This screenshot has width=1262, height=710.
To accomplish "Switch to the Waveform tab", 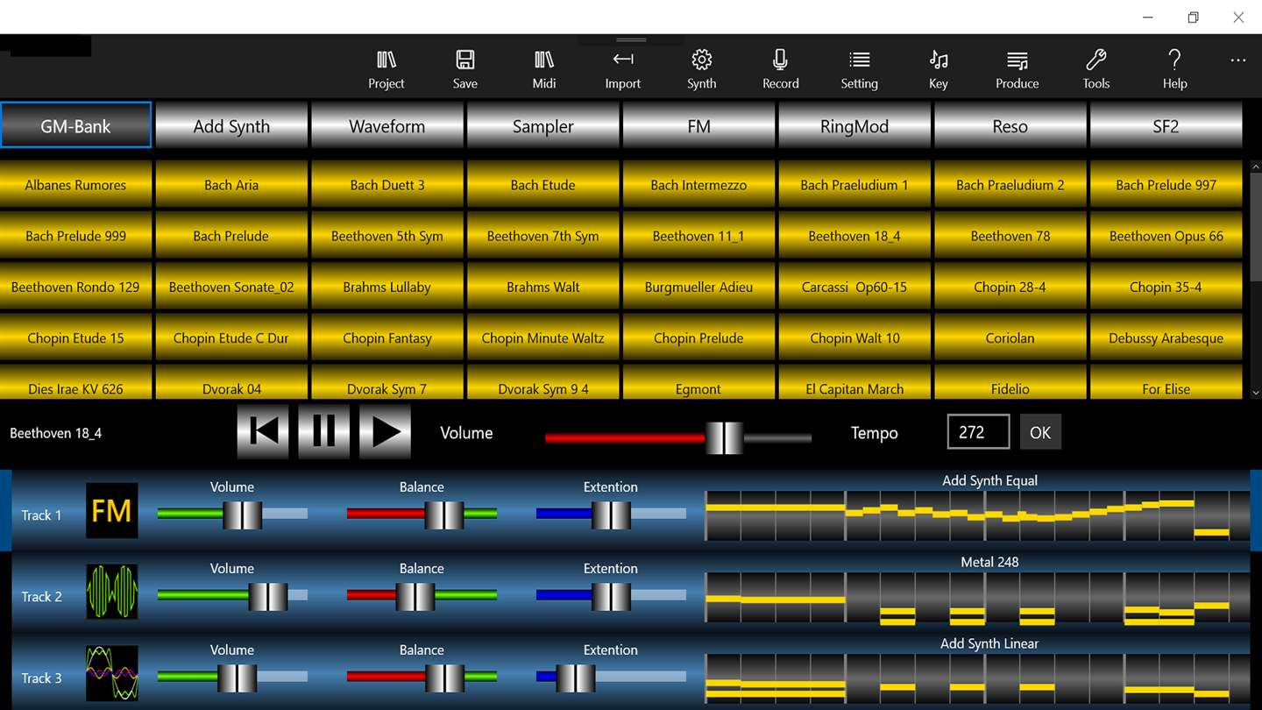I will pyautogui.click(x=387, y=125).
